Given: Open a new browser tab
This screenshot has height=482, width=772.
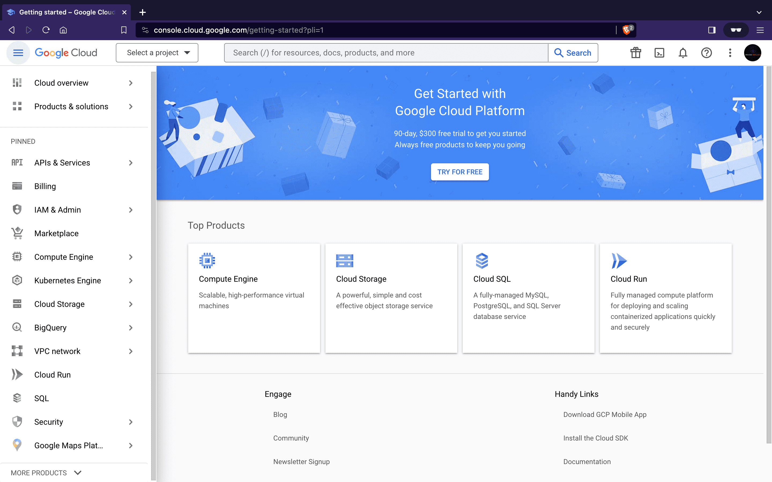Looking at the screenshot, I should (143, 12).
